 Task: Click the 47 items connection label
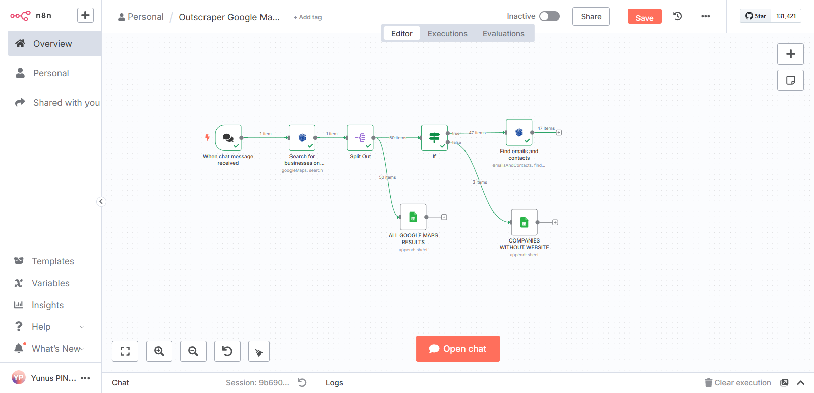tap(477, 133)
